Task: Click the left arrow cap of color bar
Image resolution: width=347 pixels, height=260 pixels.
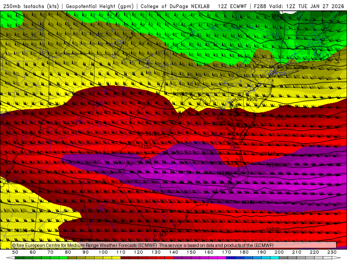Action: coord(10,258)
